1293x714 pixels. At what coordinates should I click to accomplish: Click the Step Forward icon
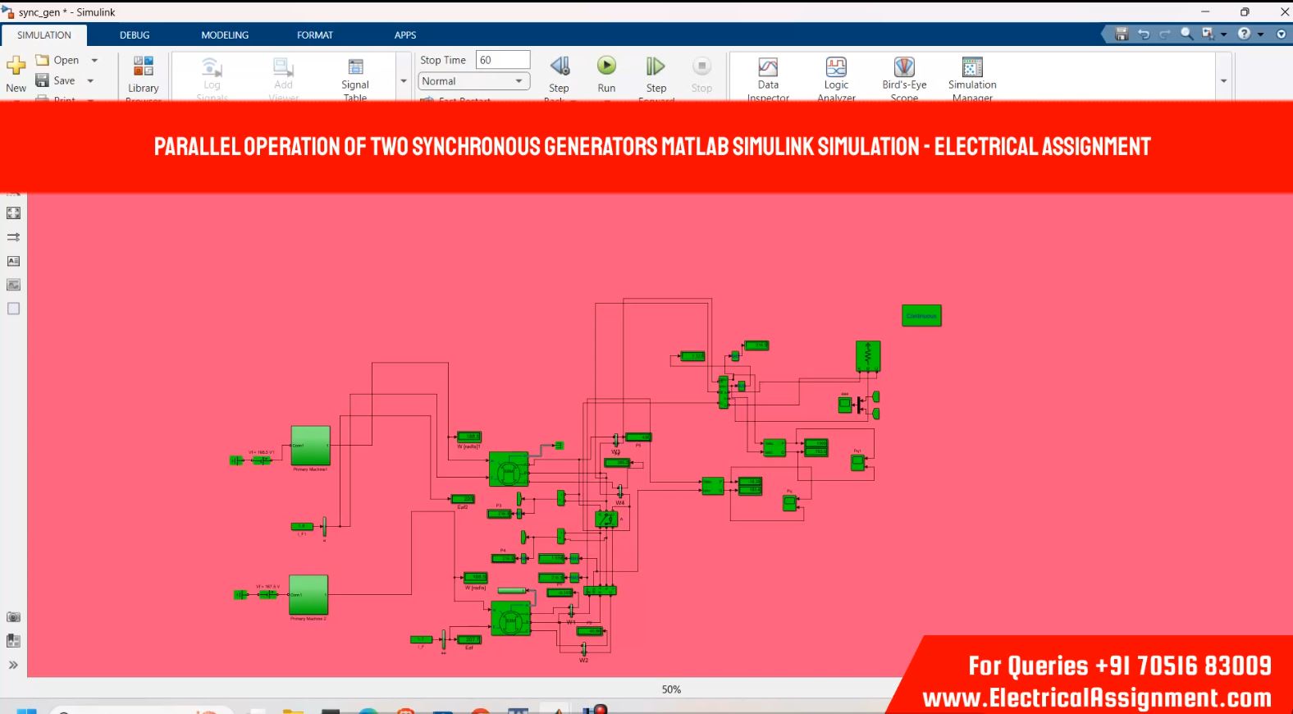pos(656,67)
